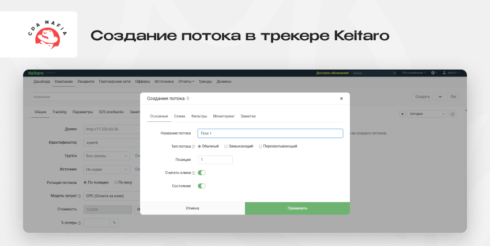Viewport: 490px width, 246px height.
Task: Open the Tracking campaign tab
Action: coord(59,112)
